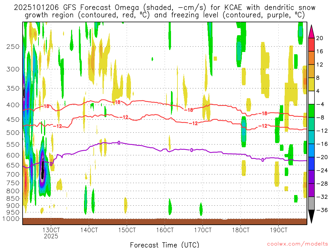
Task: Click the yellow 4-8 color bar segment
Action: coord(311,84)
